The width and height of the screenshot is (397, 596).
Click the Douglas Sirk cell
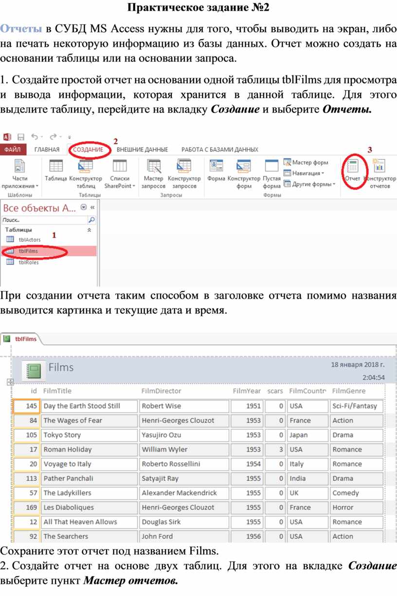pyautogui.click(x=184, y=522)
